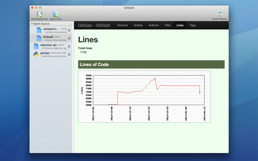Collapse the Open Source group triangle
Screen dimensions: 258x161
(32, 24)
